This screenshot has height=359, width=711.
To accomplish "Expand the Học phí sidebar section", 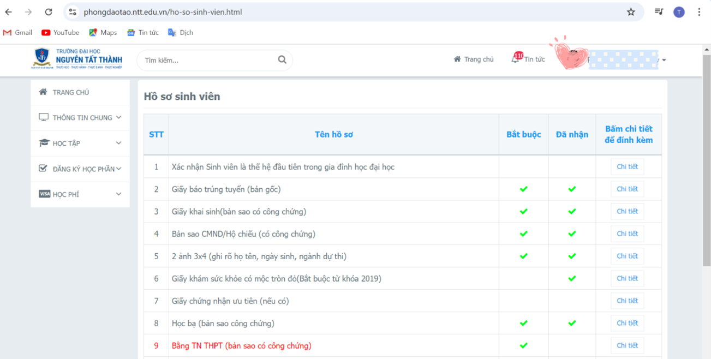I will [80, 194].
